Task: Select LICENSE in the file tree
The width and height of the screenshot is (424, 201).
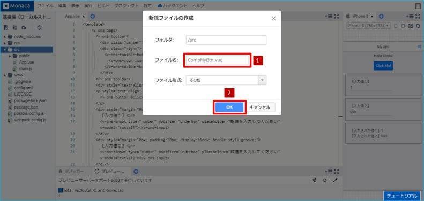Action: click(x=23, y=94)
